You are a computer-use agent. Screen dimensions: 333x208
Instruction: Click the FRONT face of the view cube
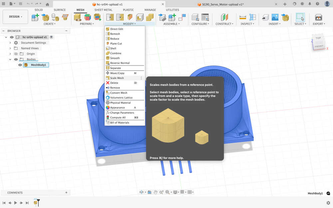tap(319, 46)
